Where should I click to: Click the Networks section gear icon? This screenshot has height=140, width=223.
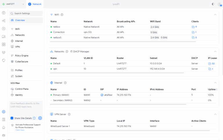tap(67, 51)
